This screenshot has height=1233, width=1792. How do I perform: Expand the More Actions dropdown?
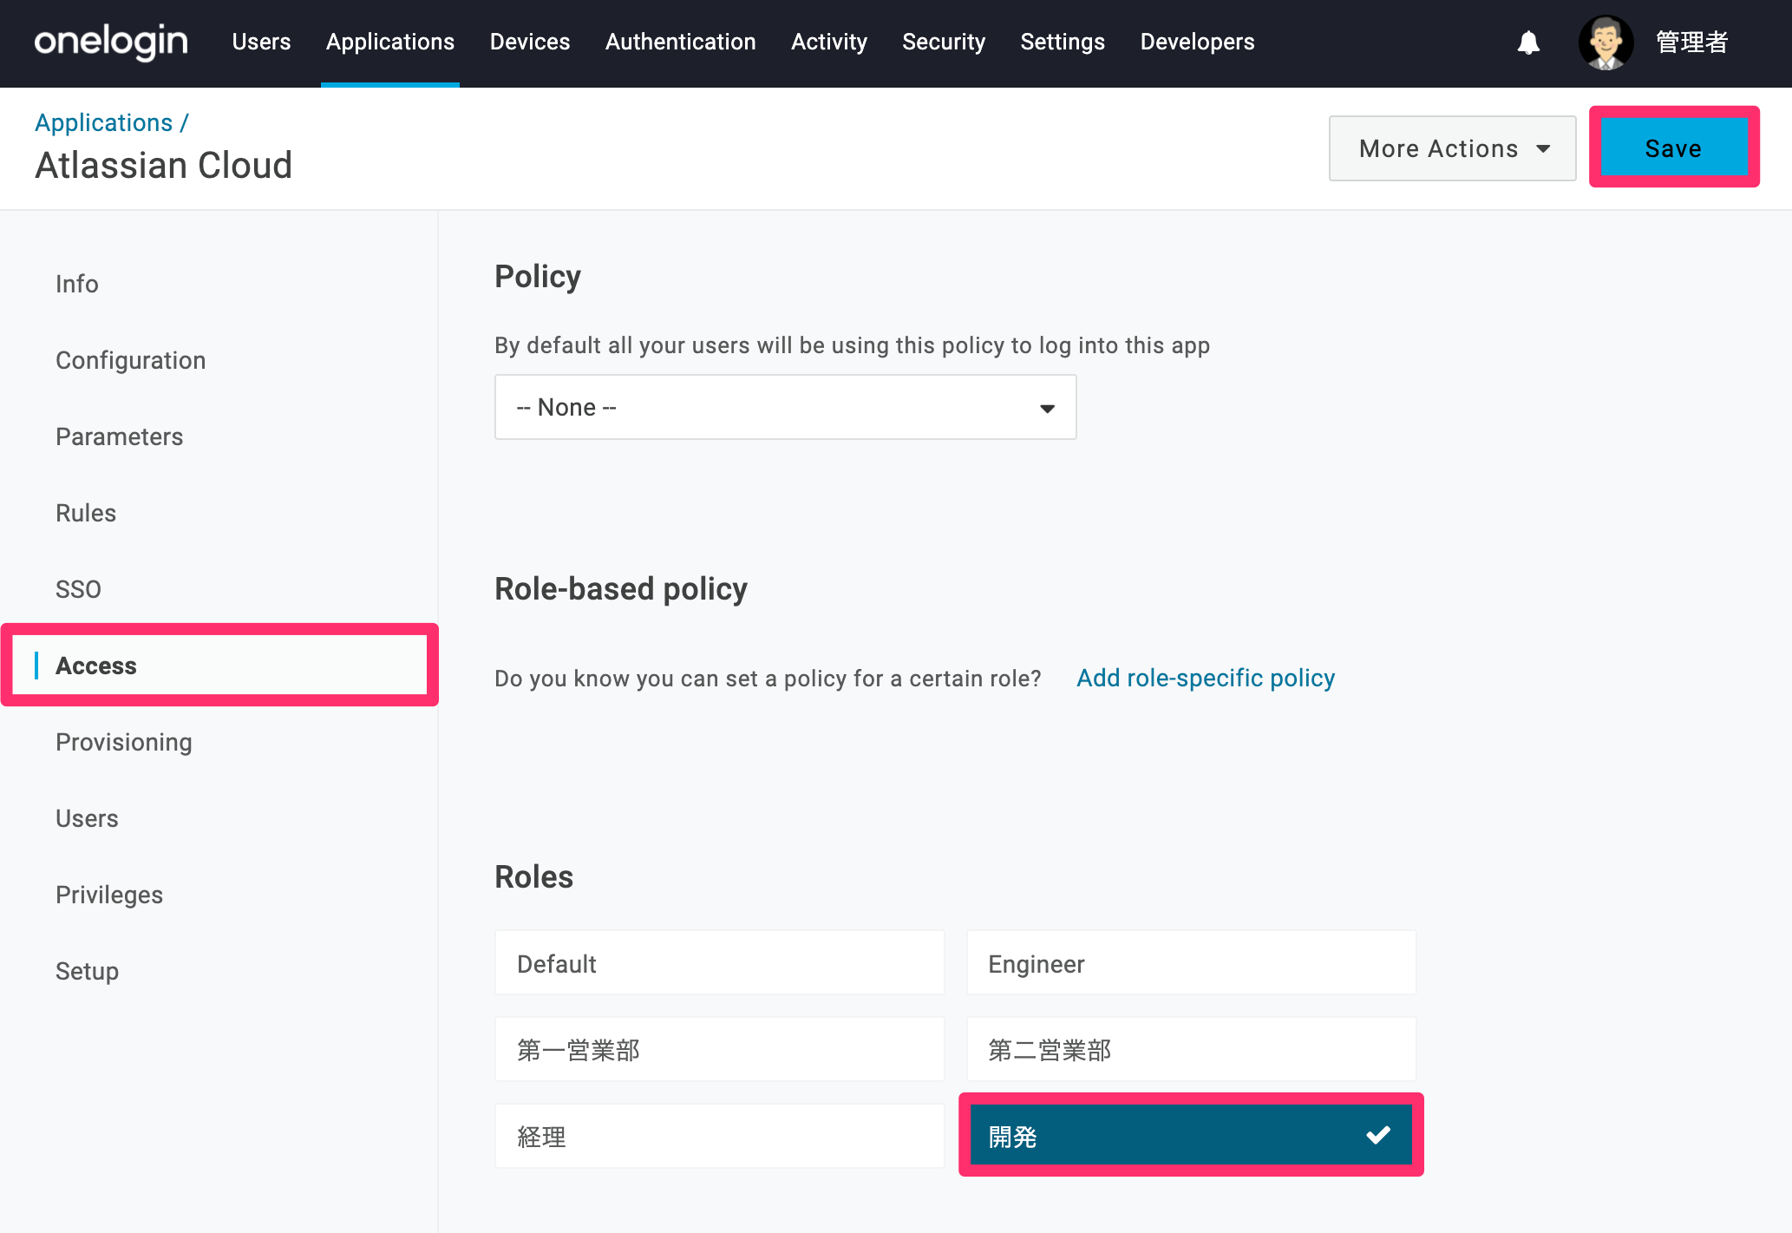pyautogui.click(x=1453, y=148)
